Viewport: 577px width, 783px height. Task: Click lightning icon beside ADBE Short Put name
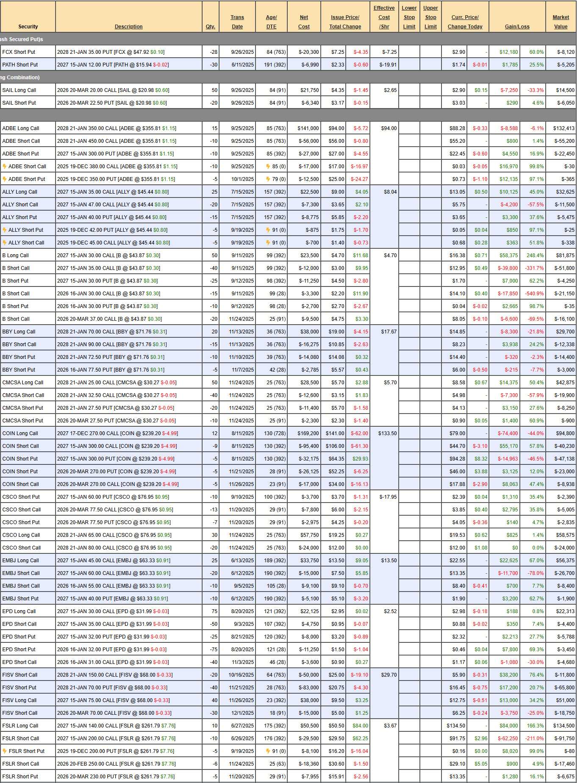(5, 179)
